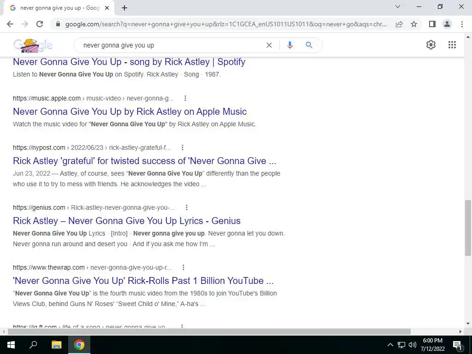472x354 pixels.
Task: Click the Chrome taskbar icon
Action: (79, 345)
